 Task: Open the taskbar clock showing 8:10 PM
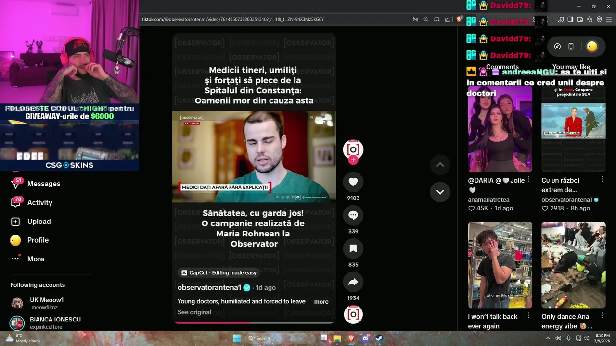pos(603,338)
